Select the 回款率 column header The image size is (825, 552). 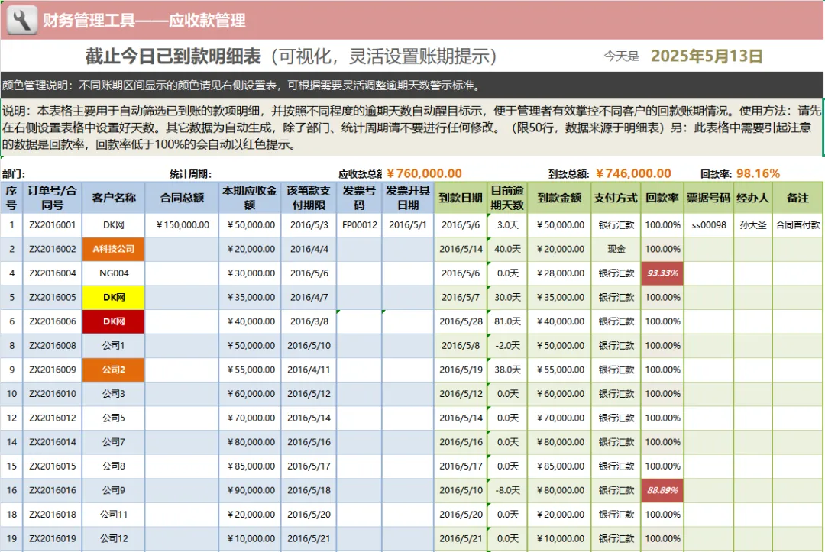click(x=662, y=198)
